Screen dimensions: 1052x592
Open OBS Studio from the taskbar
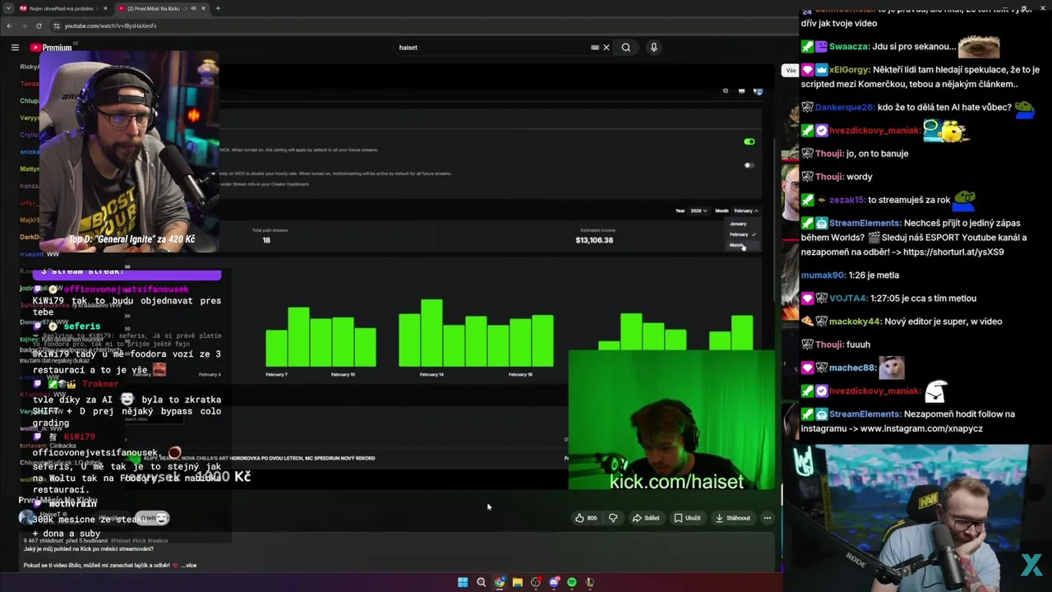pyautogui.click(x=536, y=582)
